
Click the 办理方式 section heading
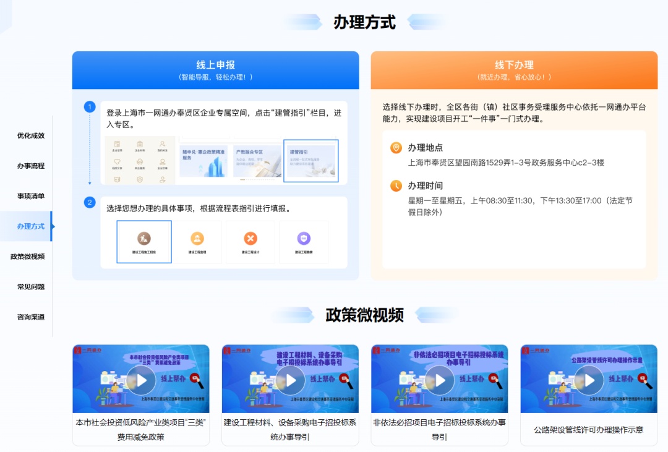click(x=365, y=22)
